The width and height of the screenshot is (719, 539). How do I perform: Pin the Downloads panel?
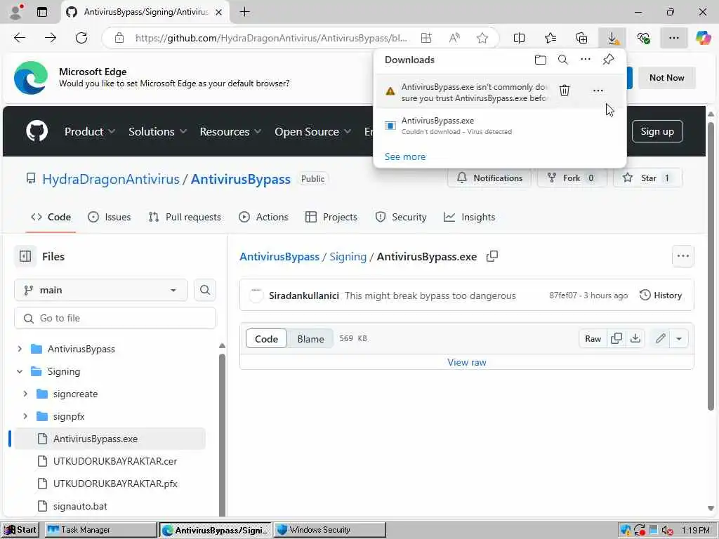(609, 60)
